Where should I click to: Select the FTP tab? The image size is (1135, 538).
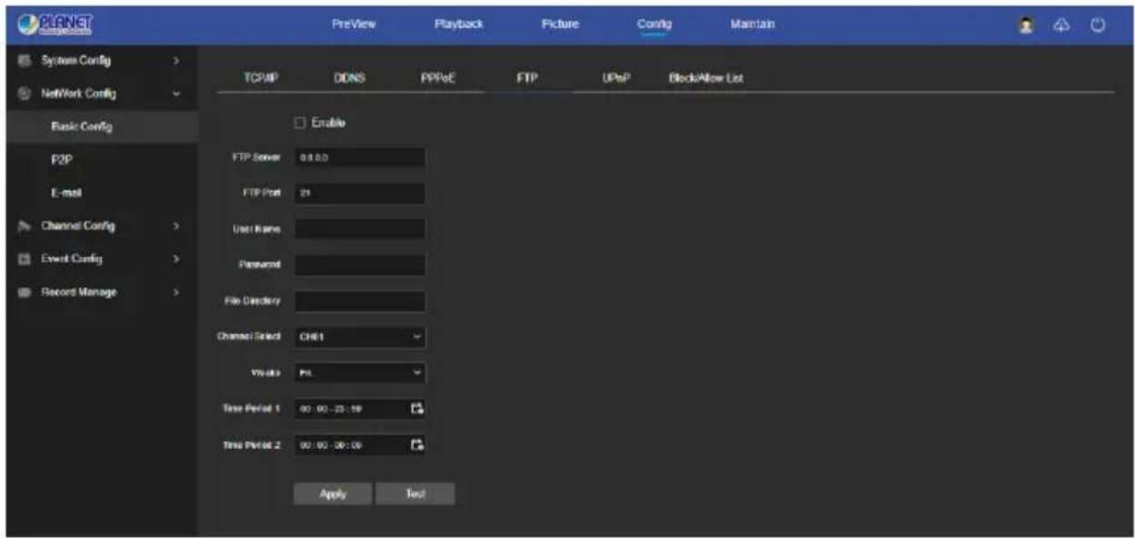tap(527, 79)
